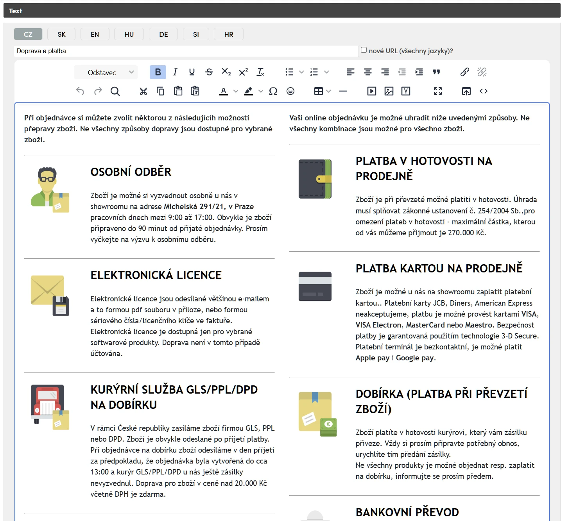The height and width of the screenshot is (521, 561).
Task: Insert a link with the chain icon
Action: (x=464, y=72)
